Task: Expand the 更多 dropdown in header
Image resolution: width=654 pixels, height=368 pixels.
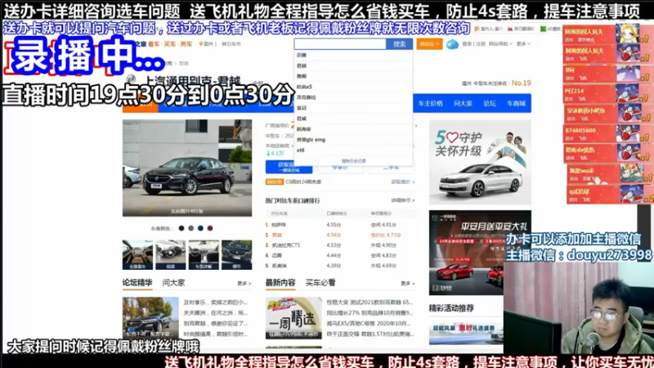Action: [523, 44]
